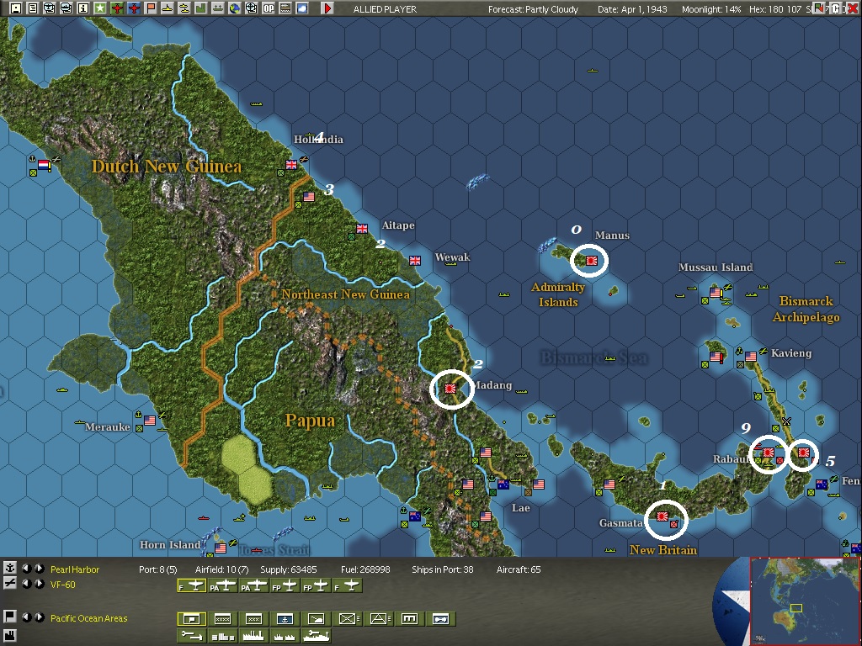Click the orange flag toolbar icon

[150, 8]
